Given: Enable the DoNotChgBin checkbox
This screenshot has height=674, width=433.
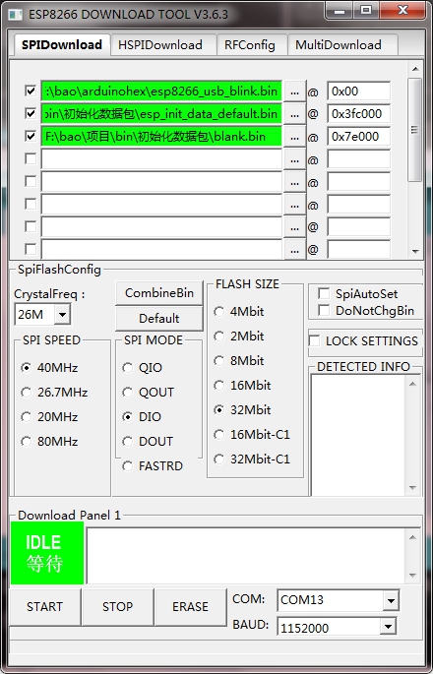Looking at the screenshot, I should pos(324,310).
